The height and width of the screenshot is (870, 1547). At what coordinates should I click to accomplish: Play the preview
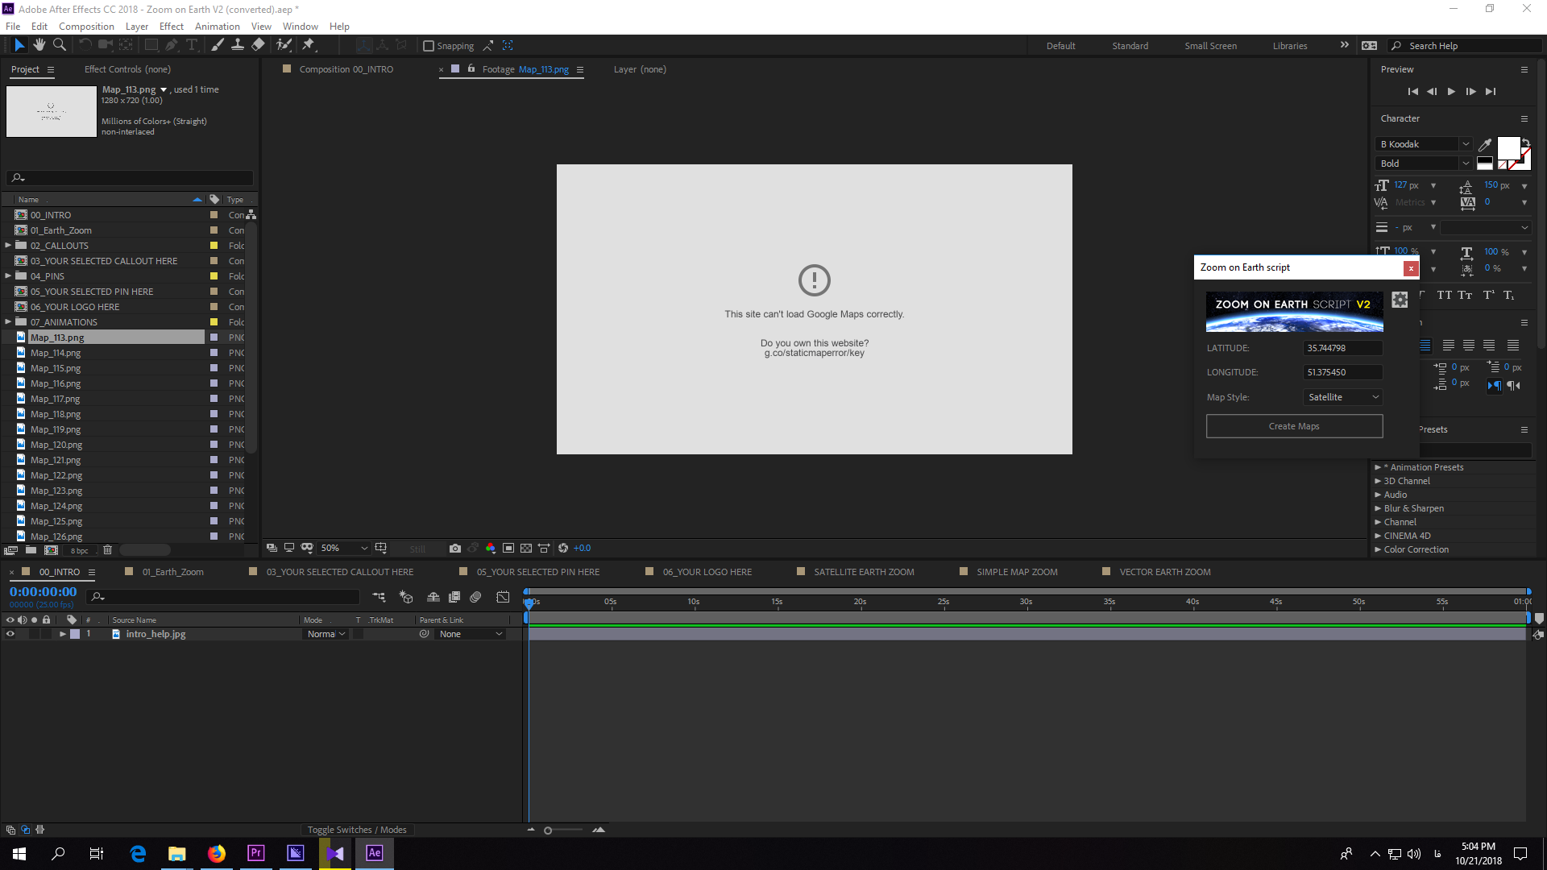pos(1451,92)
